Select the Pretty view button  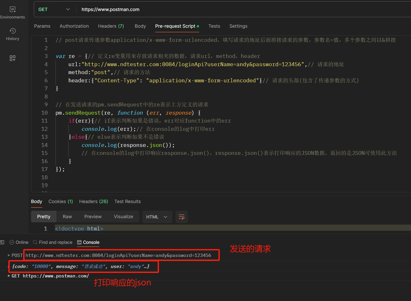click(44, 217)
